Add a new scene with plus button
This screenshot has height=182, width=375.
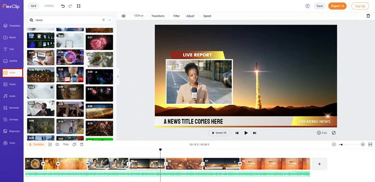(x=319, y=164)
